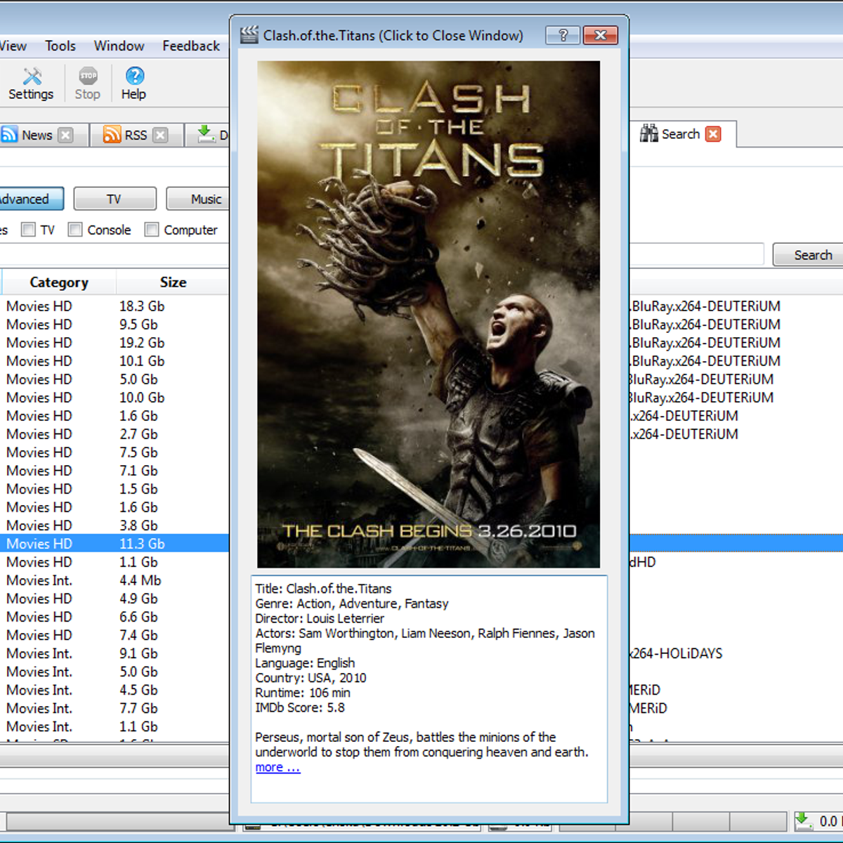Click the Stop toolbar icon
This screenshot has height=843, width=843.
88,76
